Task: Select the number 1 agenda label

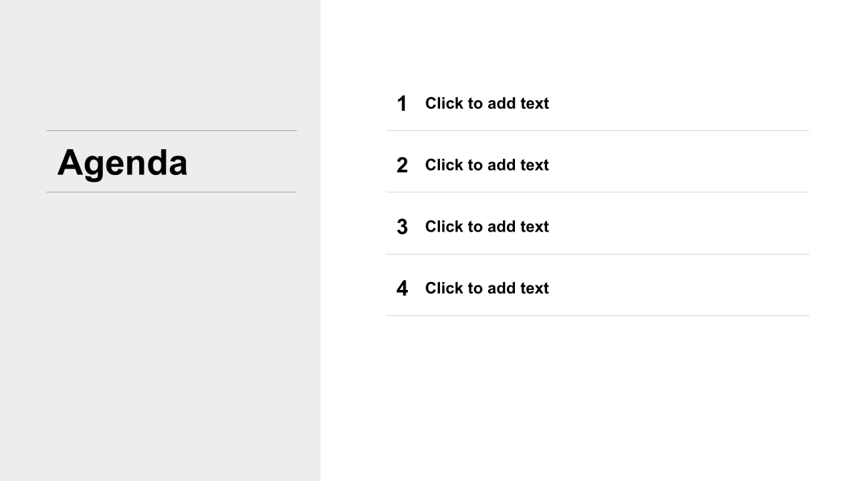Action: pos(402,104)
